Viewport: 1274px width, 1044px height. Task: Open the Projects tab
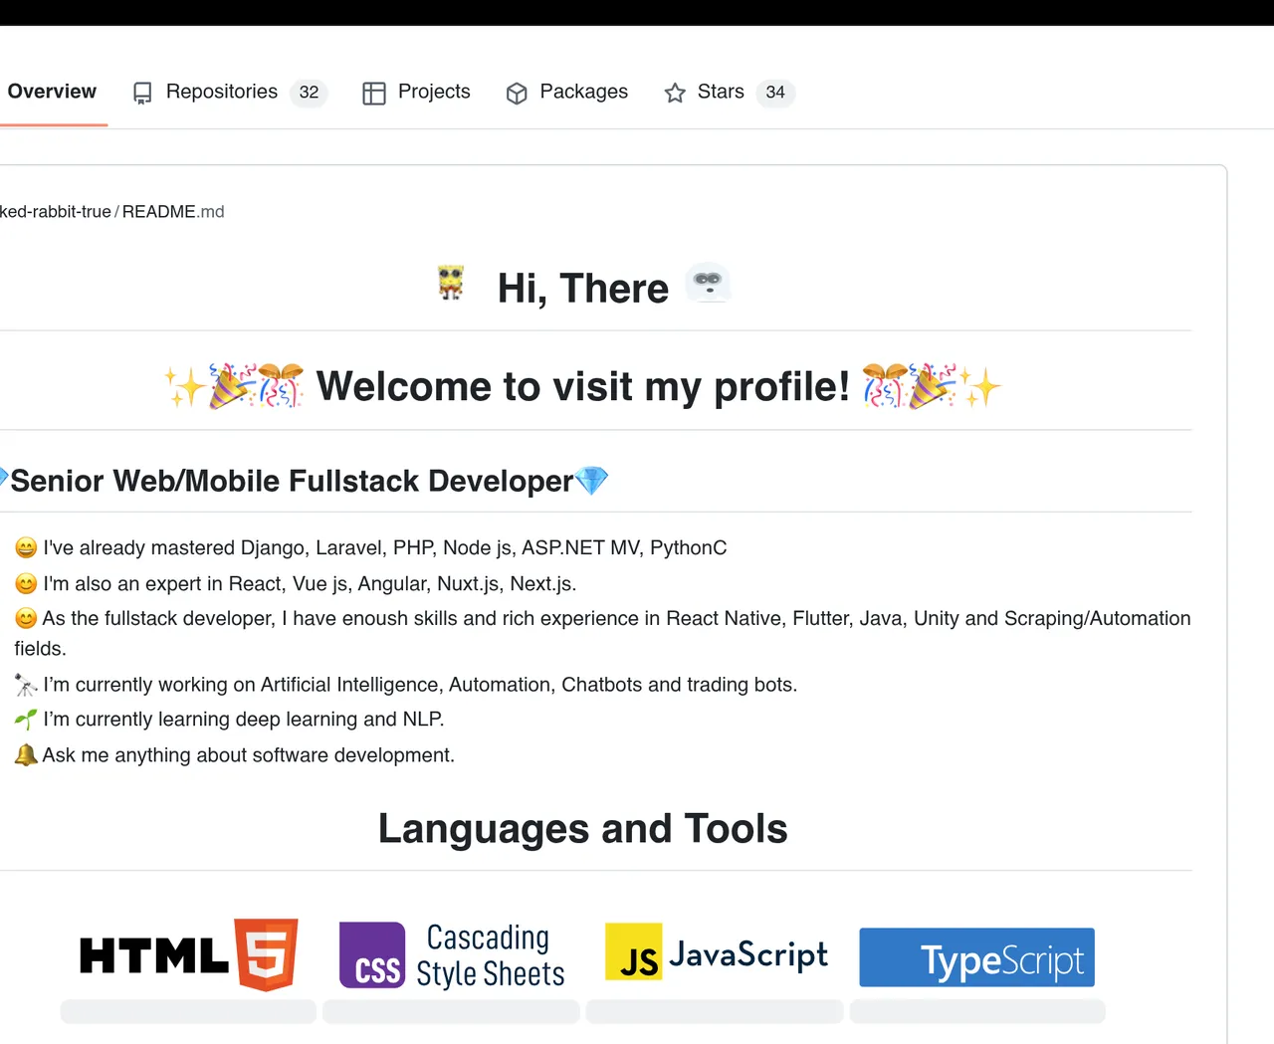[x=416, y=92]
